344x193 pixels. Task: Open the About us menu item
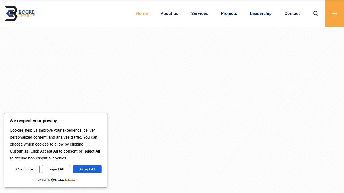[x=169, y=13]
